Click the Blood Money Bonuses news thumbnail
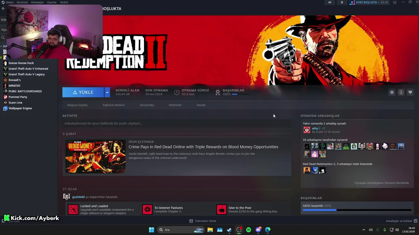This screenshot has height=235, width=419. pos(95,157)
